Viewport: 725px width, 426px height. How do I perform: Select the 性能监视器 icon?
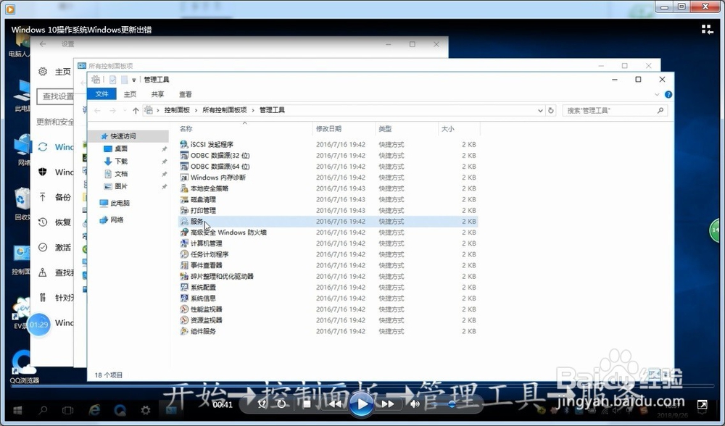[x=184, y=309]
